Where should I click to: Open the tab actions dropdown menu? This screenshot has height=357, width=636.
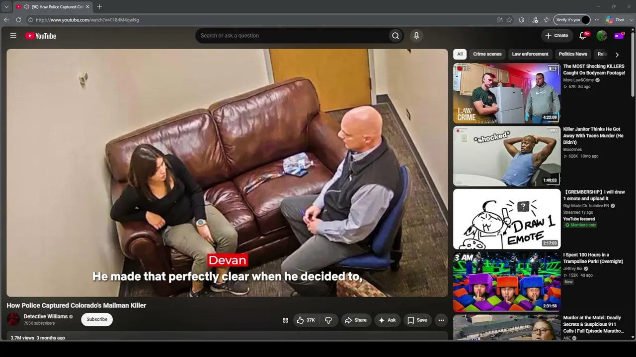[6, 6]
